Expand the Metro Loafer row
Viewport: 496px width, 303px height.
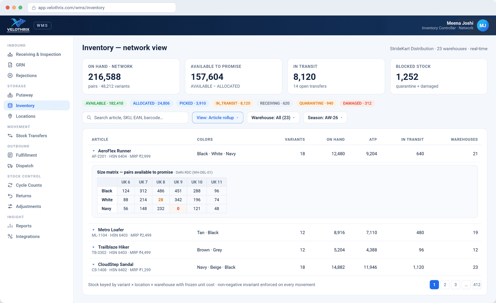click(x=94, y=230)
